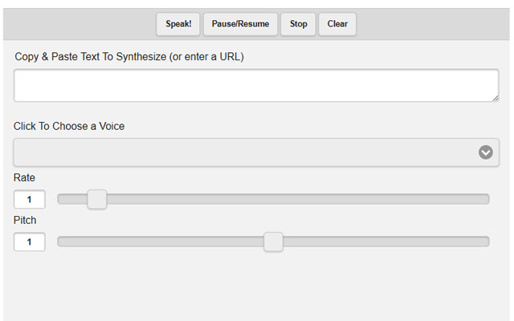The height and width of the screenshot is (321, 514).
Task: Click the far right end of Rate track
Action: pyautogui.click(x=485, y=199)
